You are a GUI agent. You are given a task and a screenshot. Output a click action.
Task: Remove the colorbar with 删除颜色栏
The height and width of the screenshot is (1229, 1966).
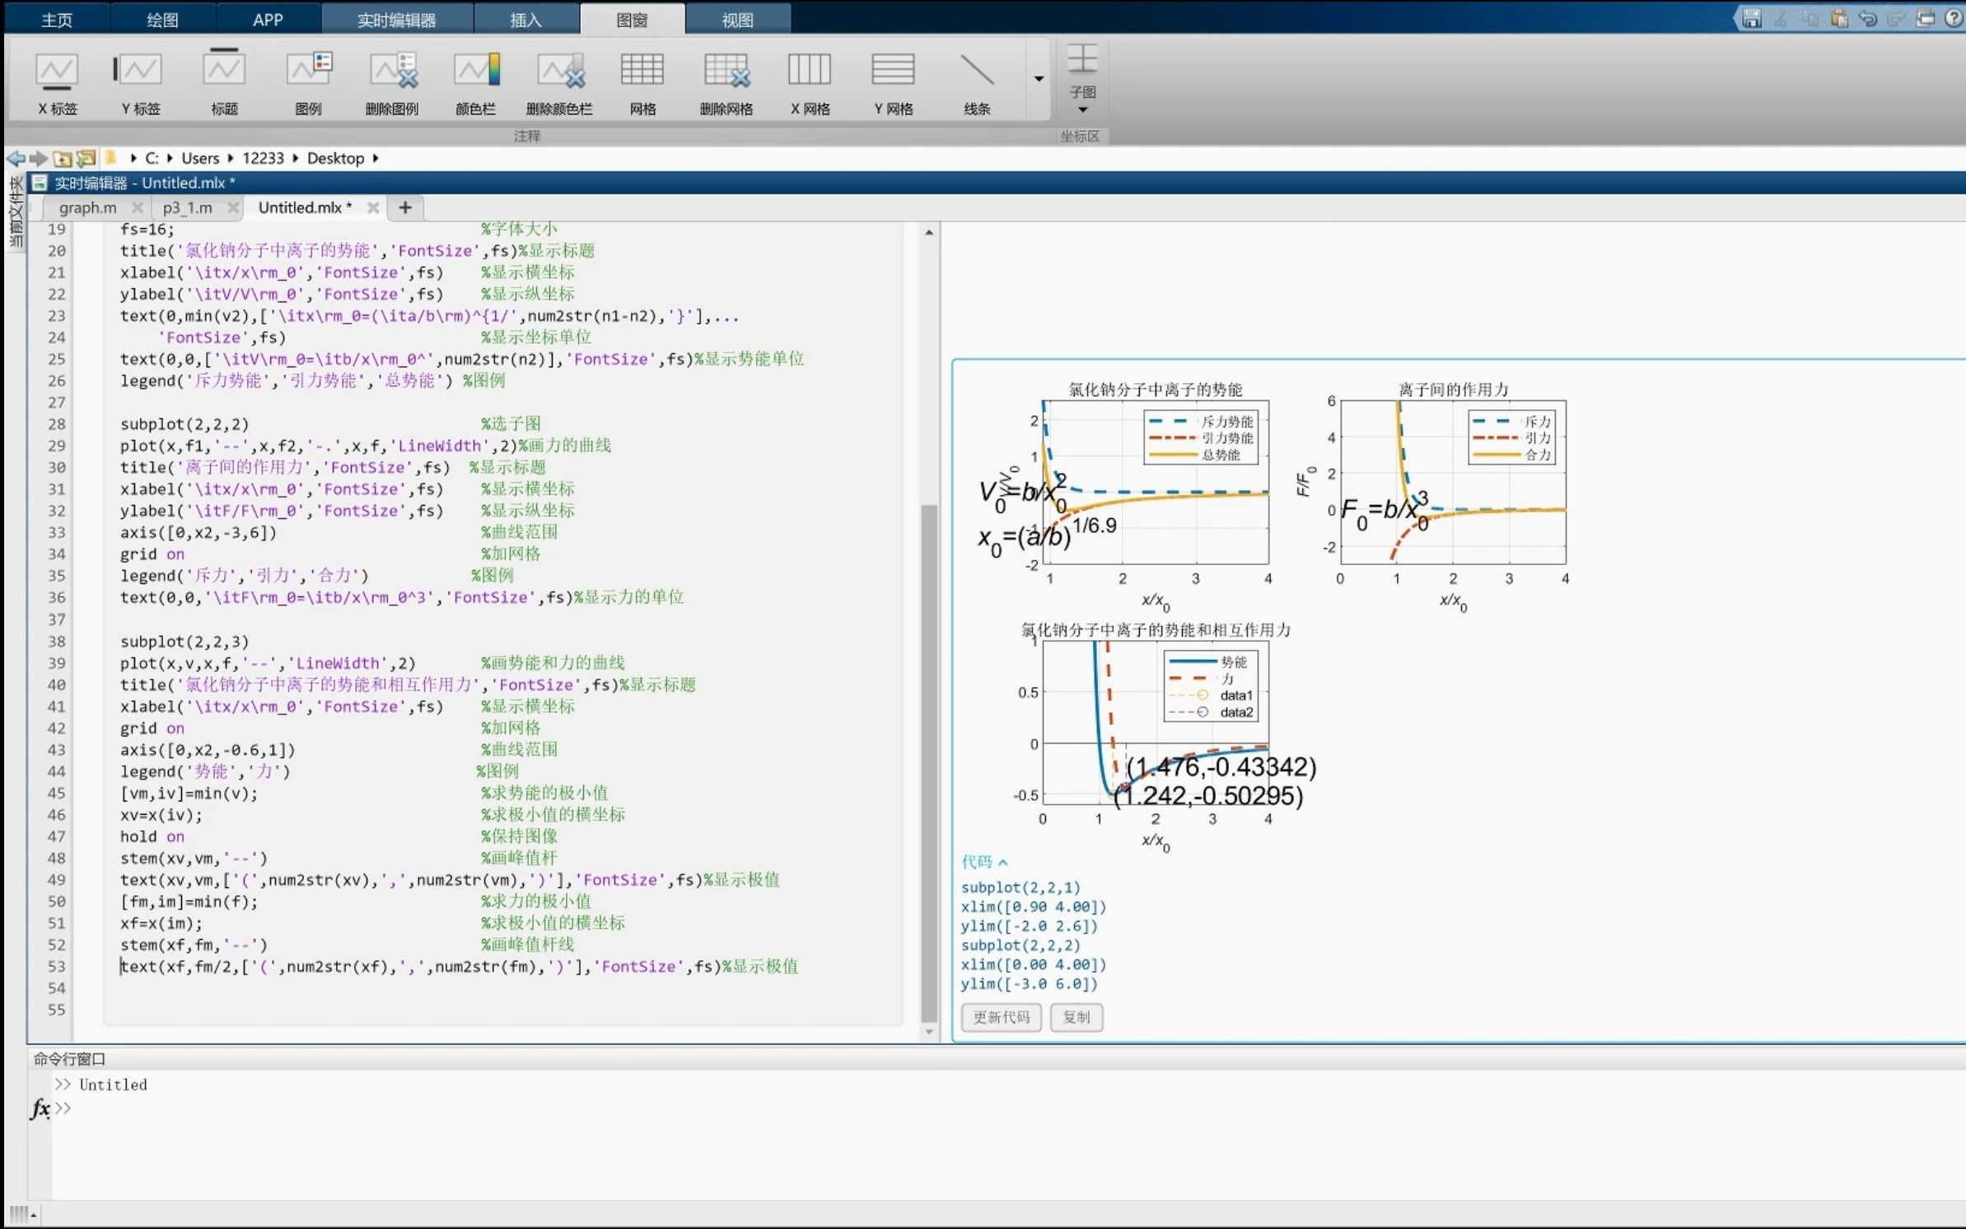coord(559,83)
